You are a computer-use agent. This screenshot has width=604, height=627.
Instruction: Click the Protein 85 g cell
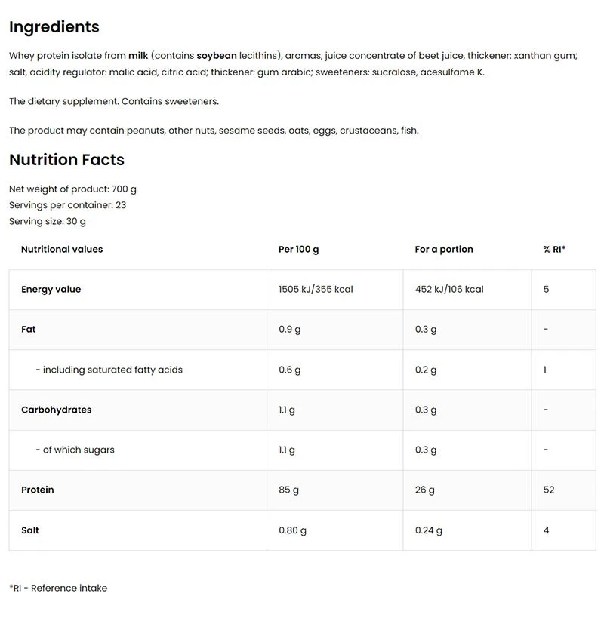[289, 490]
